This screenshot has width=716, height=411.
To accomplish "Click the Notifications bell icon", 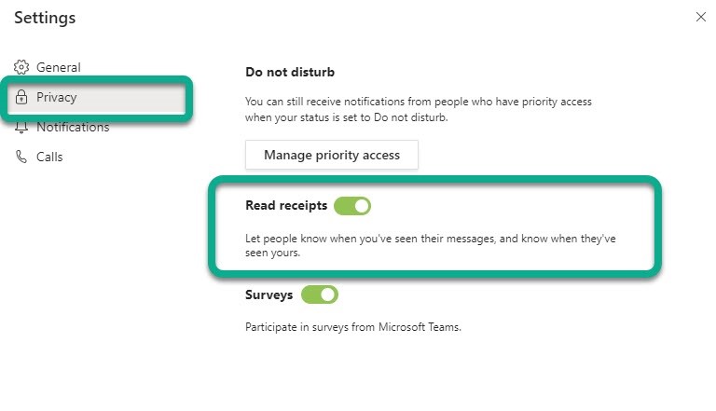I will coord(21,128).
